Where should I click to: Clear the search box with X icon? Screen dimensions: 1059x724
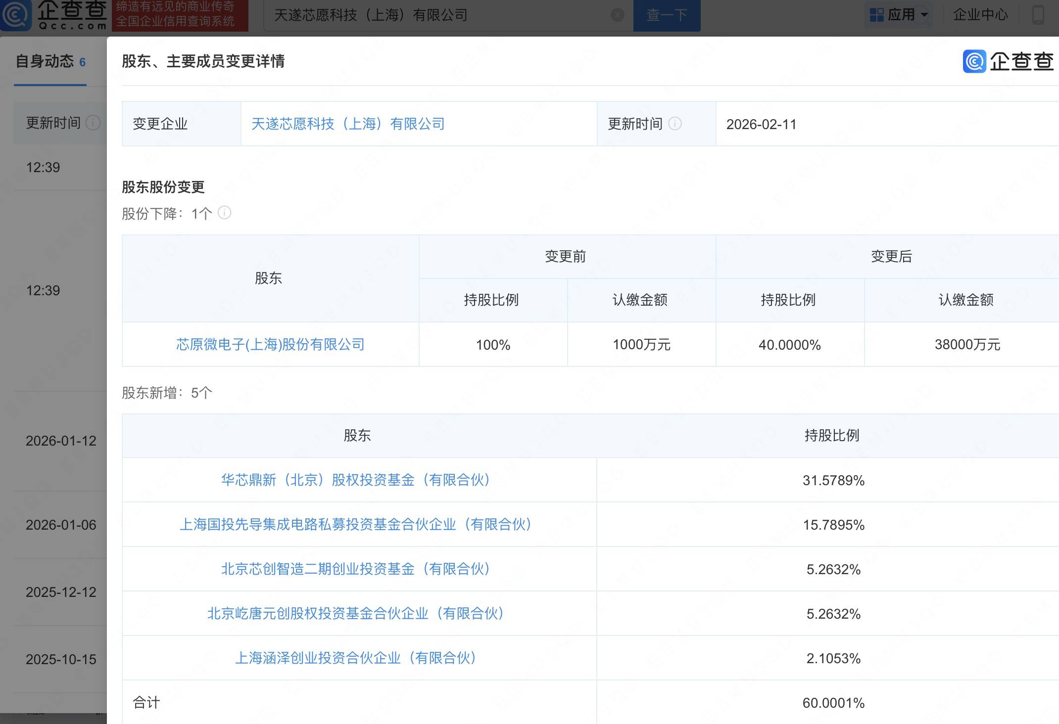point(617,15)
